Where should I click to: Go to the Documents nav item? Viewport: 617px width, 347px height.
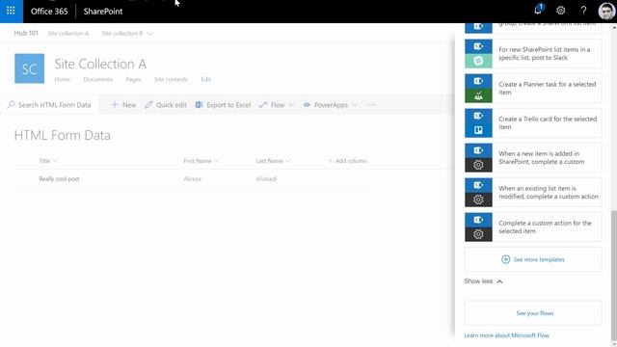coord(98,79)
